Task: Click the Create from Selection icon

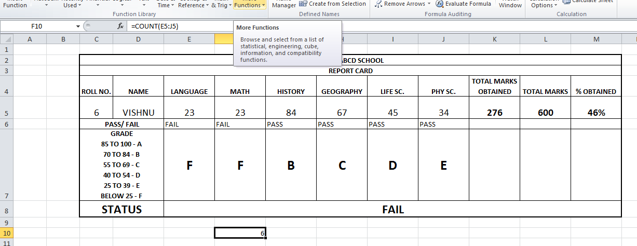Action: click(303, 4)
